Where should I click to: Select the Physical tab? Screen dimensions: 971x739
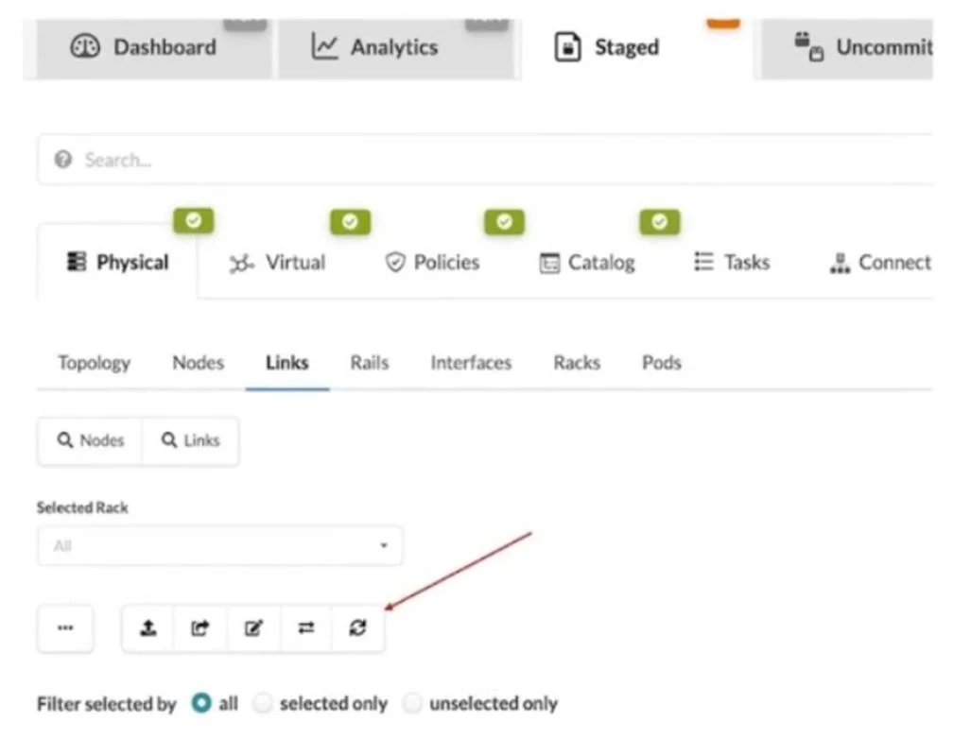pyautogui.click(x=117, y=263)
